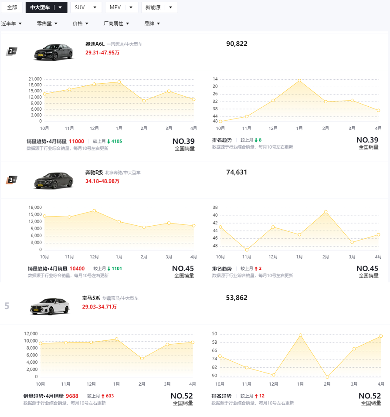Click the rank number 5

(7, 306)
